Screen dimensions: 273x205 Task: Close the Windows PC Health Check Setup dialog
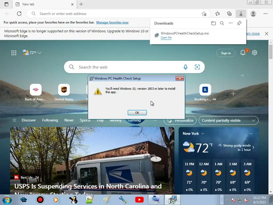(180, 78)
